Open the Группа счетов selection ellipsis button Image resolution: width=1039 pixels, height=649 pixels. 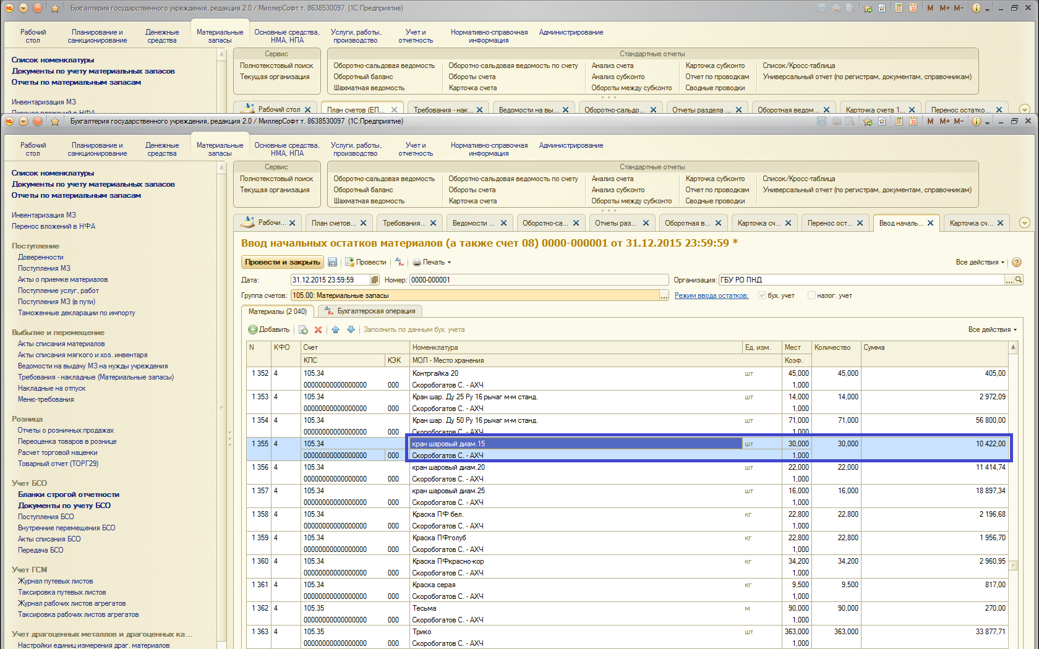click(664, 296)
